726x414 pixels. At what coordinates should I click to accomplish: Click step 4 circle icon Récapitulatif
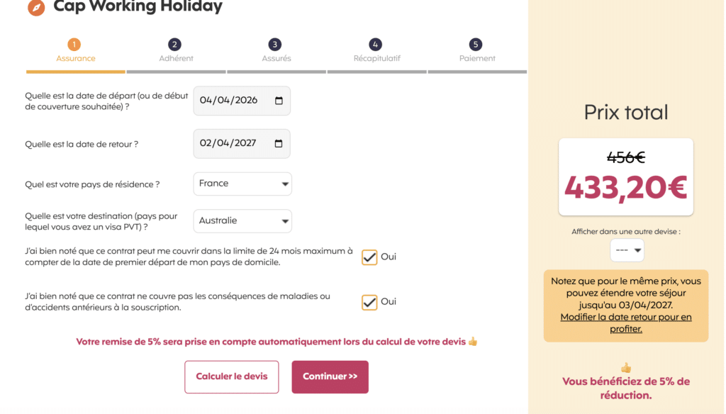[x=376, y=45]
